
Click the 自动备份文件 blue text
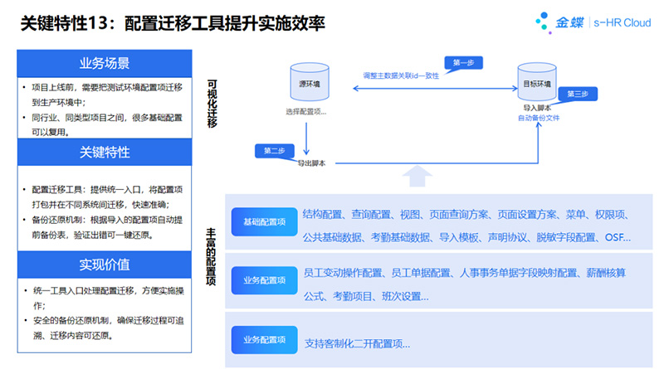538,118
